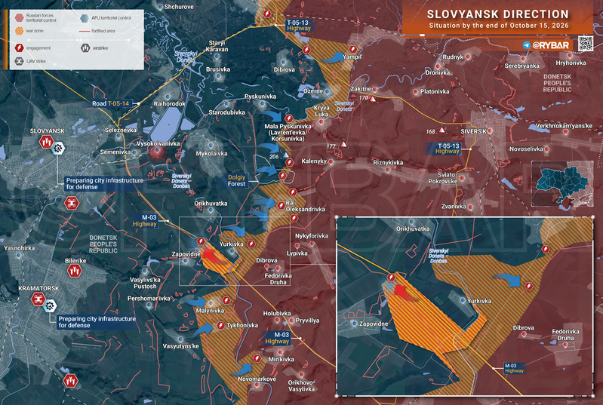This screenshot has width=603, height=405.
Task: Click the engagement icon in the legend
Action: point(19,48)
